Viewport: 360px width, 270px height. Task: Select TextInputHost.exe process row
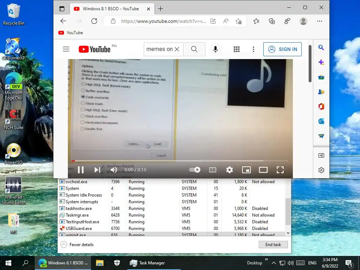[172, 222]
